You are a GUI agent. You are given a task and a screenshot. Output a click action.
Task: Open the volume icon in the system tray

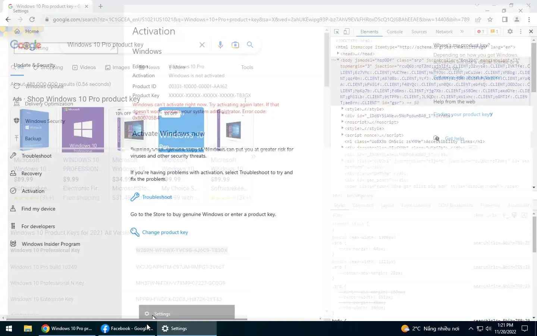489,329
